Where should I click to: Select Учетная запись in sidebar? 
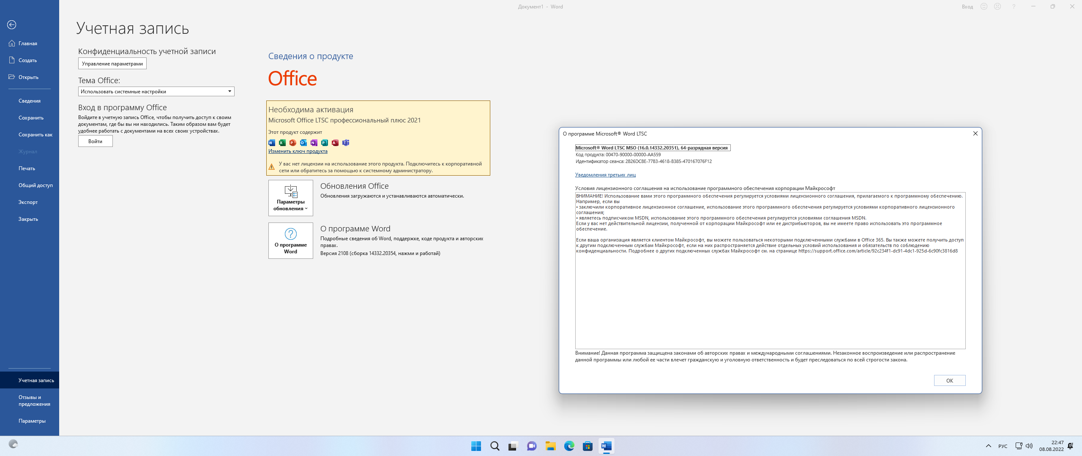coord(30,380)
